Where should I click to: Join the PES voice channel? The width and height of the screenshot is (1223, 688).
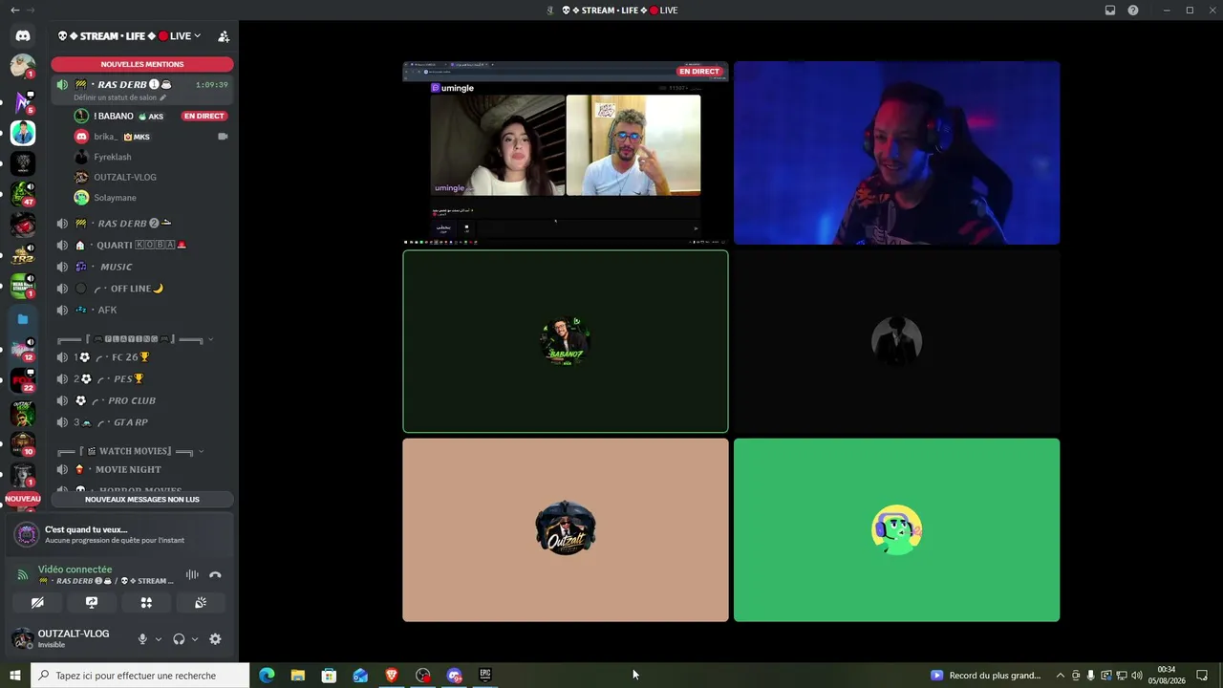coord(142,378)
